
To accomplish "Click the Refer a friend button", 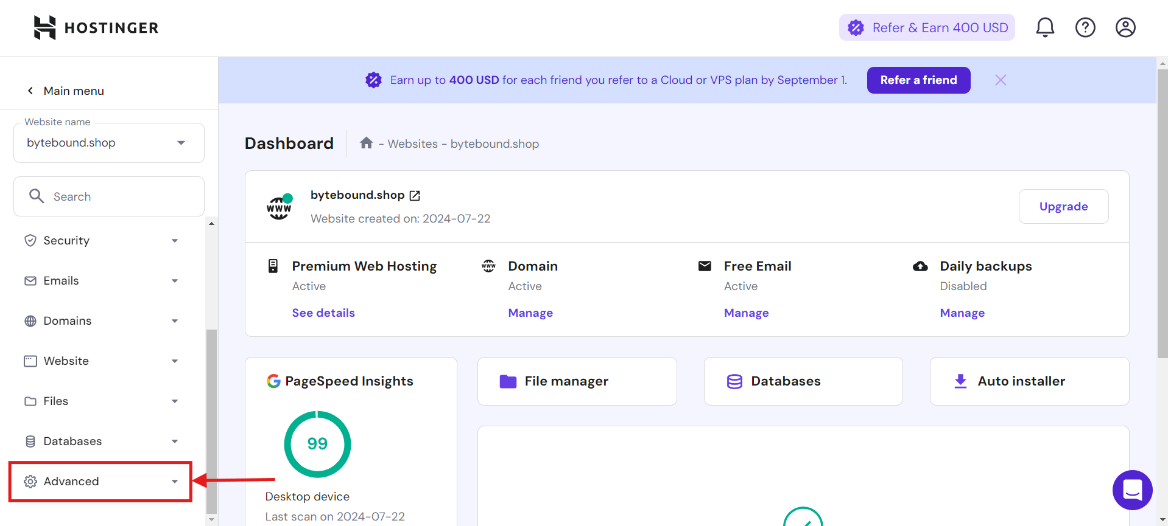I will click(x=918, y=80).
